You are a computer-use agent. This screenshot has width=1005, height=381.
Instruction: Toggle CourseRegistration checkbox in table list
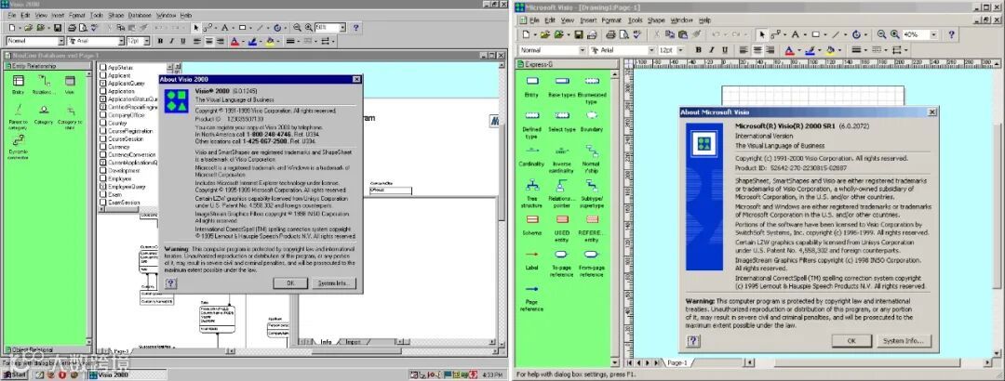(102, 131)
